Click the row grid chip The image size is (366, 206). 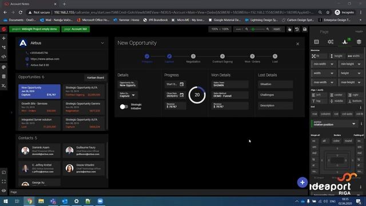(x=315, y=114)
